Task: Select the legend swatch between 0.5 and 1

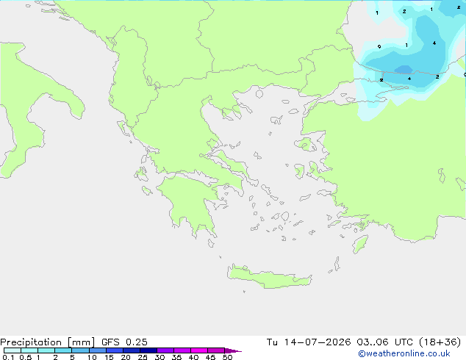Action: click(29, 350)
